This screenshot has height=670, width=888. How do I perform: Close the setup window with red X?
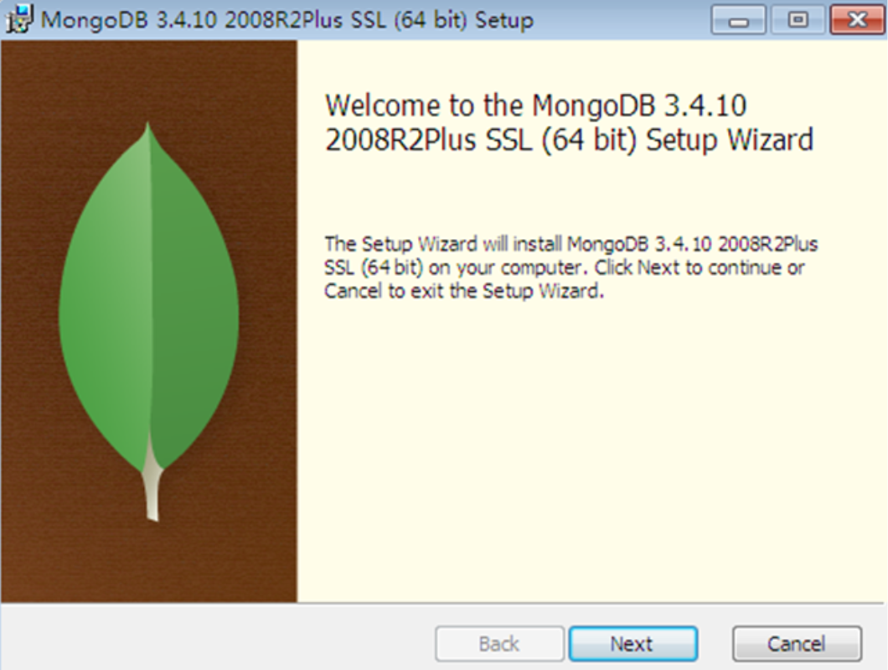pyautogui.click(x=857, y=20)
